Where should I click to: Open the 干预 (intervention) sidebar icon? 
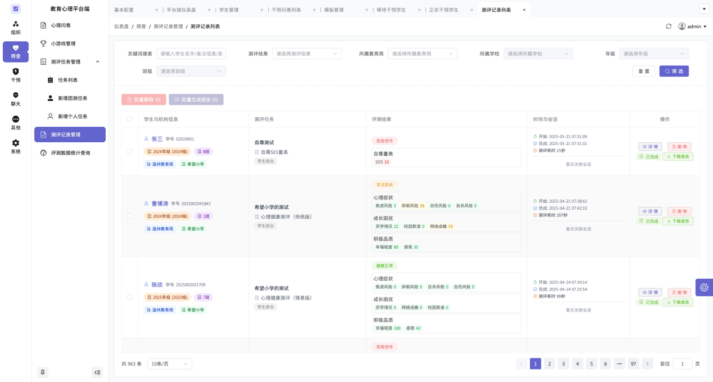click(x=15, y=75)
